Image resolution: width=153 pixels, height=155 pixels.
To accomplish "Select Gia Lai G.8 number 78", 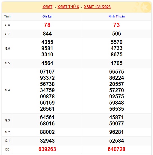I will [x=47, y=25].
